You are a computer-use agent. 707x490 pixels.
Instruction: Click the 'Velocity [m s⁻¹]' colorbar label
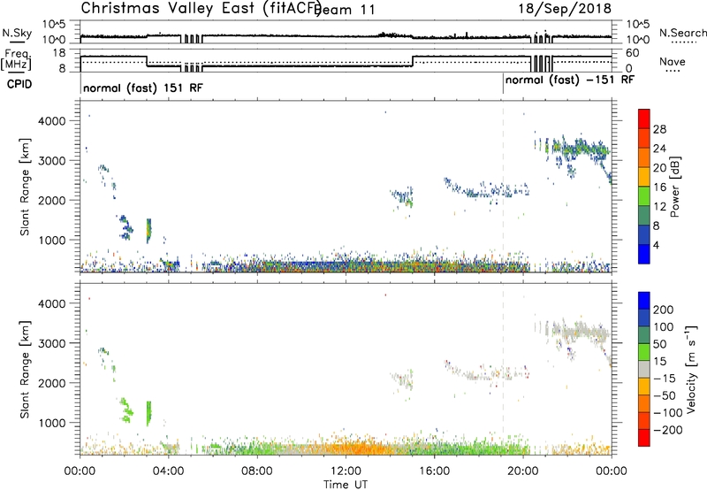pyautogui.click(x=691, y=369)
